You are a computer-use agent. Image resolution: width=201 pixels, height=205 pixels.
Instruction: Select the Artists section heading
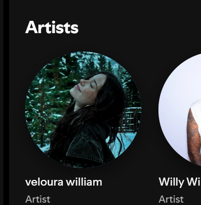(52, 27)
